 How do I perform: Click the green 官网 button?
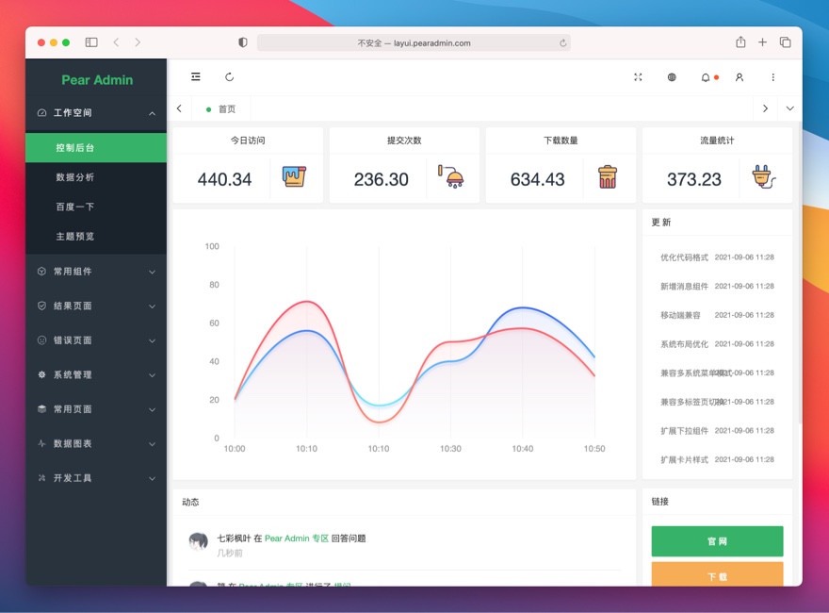717,540
